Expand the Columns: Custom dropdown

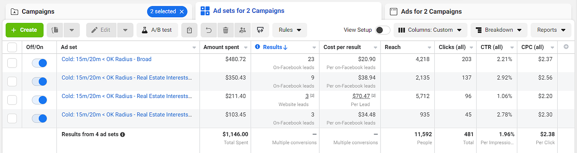pos(431,30)
